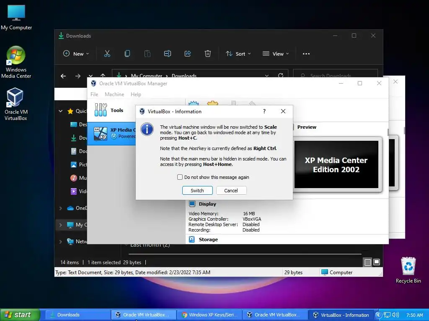Open the My Computer desktop icon

click(x=16, y=18)
